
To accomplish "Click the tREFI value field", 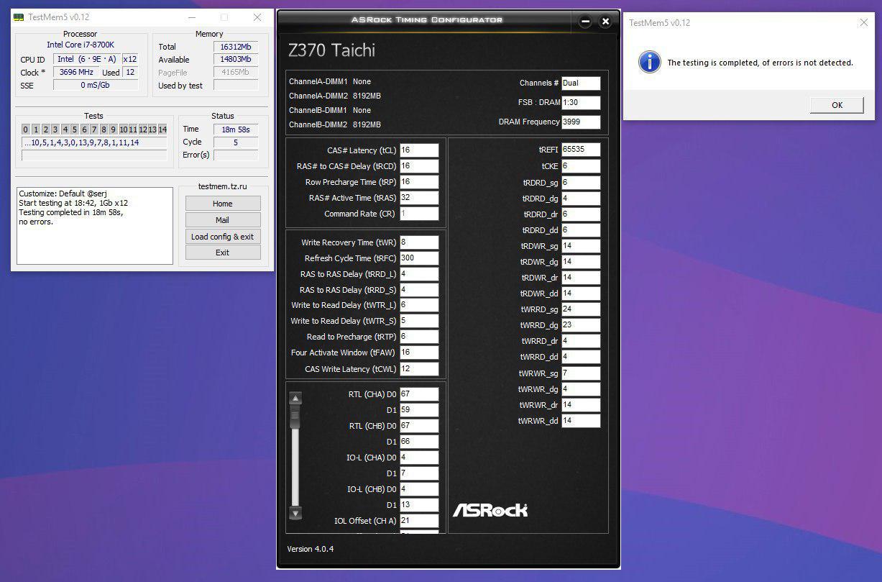I will click(581, 150).
